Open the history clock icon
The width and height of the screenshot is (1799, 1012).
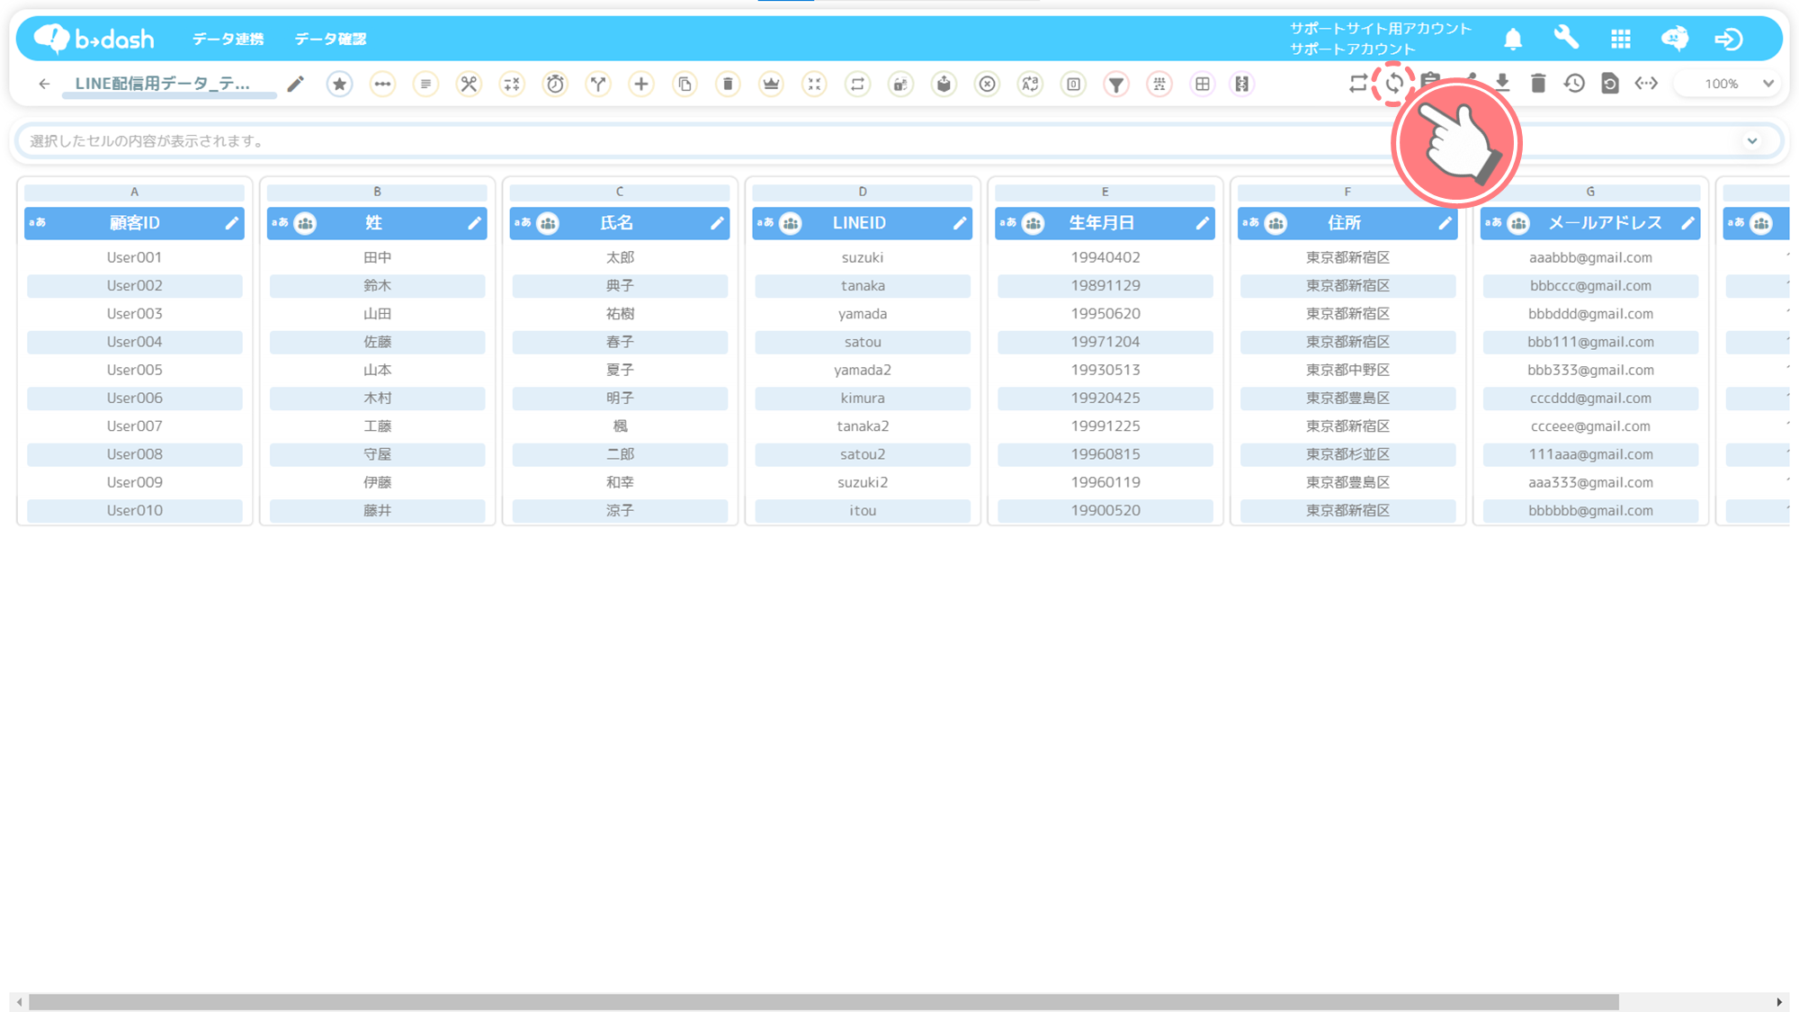(1574, 84)
